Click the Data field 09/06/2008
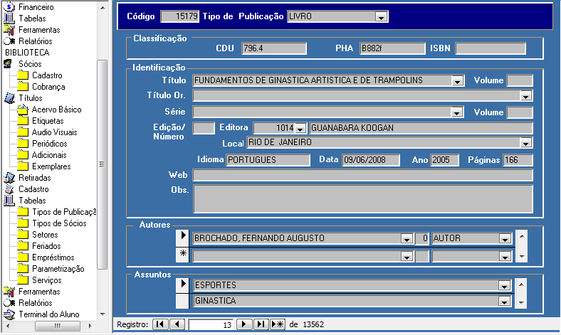This screenshot has width=561, height=335. click(x=371, y=160)
